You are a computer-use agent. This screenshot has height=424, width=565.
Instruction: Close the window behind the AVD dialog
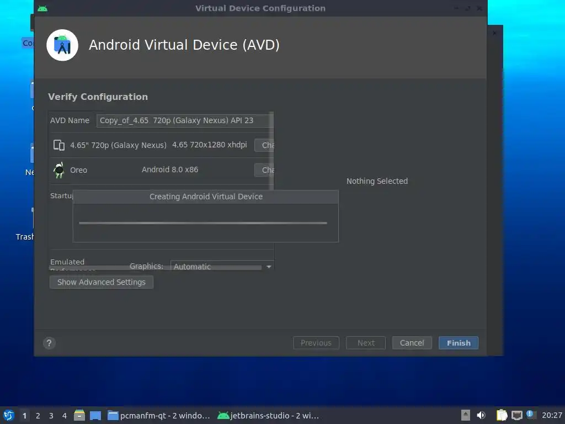(x=494, y=33)
